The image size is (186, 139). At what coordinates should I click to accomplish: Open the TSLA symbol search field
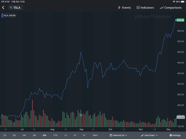16,7
